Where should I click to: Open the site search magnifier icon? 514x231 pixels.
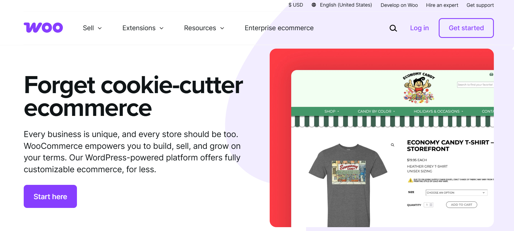(x=393, y=28)
